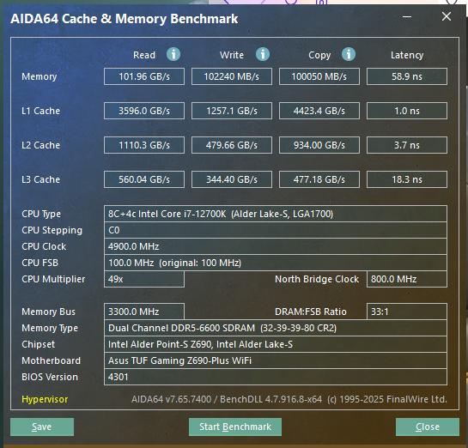Screen dimensions: 468x448
Task: Click the L1 Cache latency 1.0 ns cell
Action: click(x=407, y=111)
